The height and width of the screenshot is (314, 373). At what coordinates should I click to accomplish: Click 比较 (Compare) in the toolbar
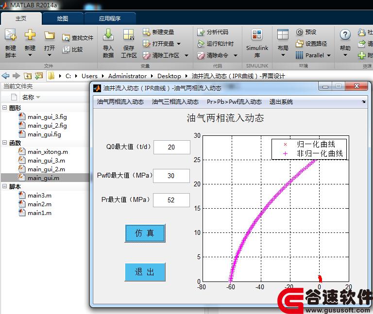72,50
